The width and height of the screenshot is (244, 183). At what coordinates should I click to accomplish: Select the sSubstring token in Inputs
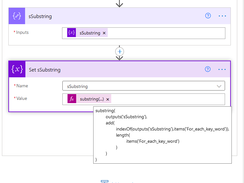(x=90, y=33)
